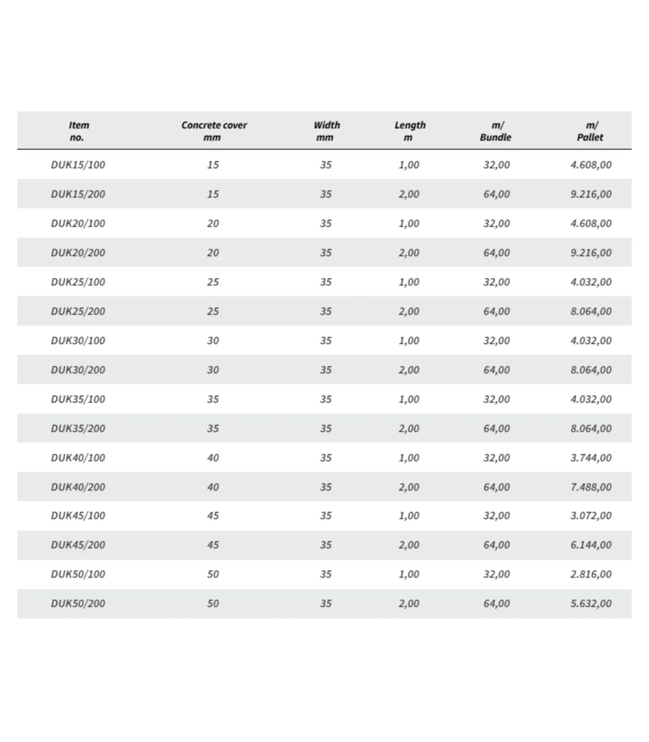The image size is (649, 742).
Task: Click the 6.144,00 pallet value
Action: pos(591,545)
